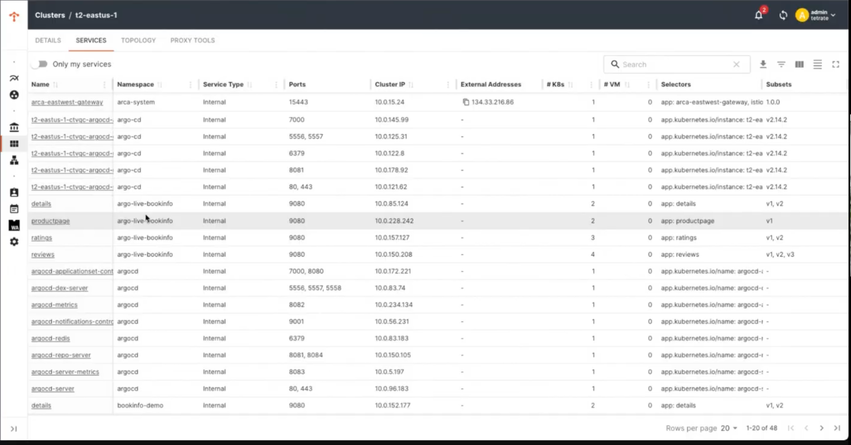Open the ratings service link
Viewport: 851px width, 445px height.
[x=42, y=238]
